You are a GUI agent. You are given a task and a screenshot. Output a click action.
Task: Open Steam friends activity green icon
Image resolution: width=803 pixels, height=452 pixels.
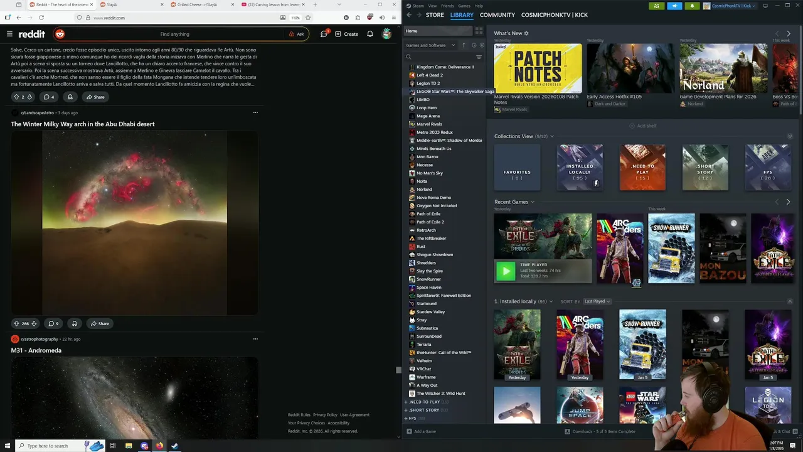click(656, 6)
